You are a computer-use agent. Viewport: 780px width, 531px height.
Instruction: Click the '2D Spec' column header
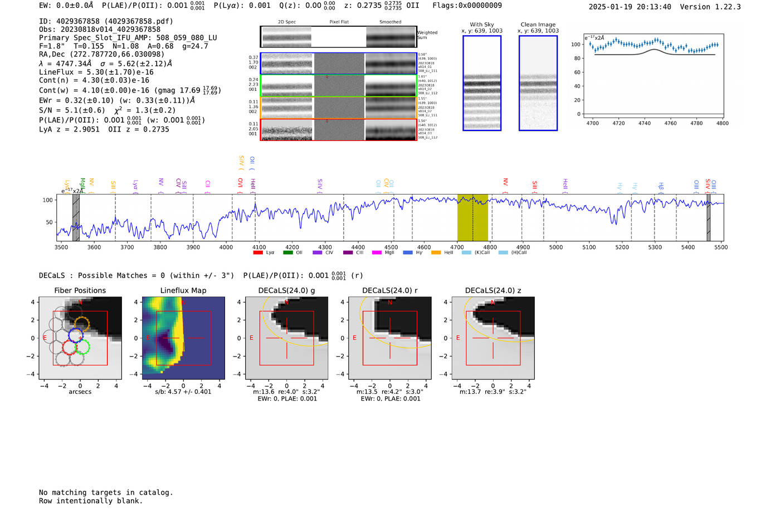(287, 22)
